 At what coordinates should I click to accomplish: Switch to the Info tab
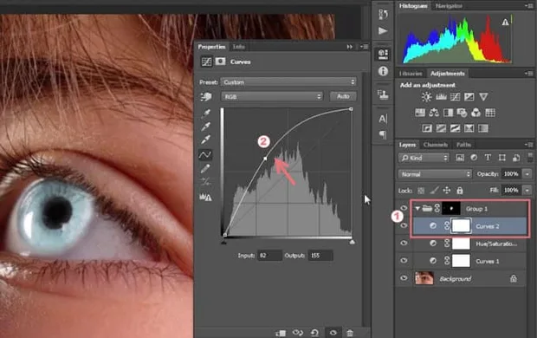click(239, 47)
